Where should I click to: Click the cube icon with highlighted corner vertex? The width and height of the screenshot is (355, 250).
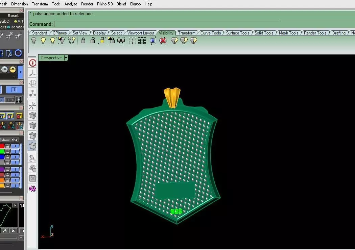click(32, 116)
